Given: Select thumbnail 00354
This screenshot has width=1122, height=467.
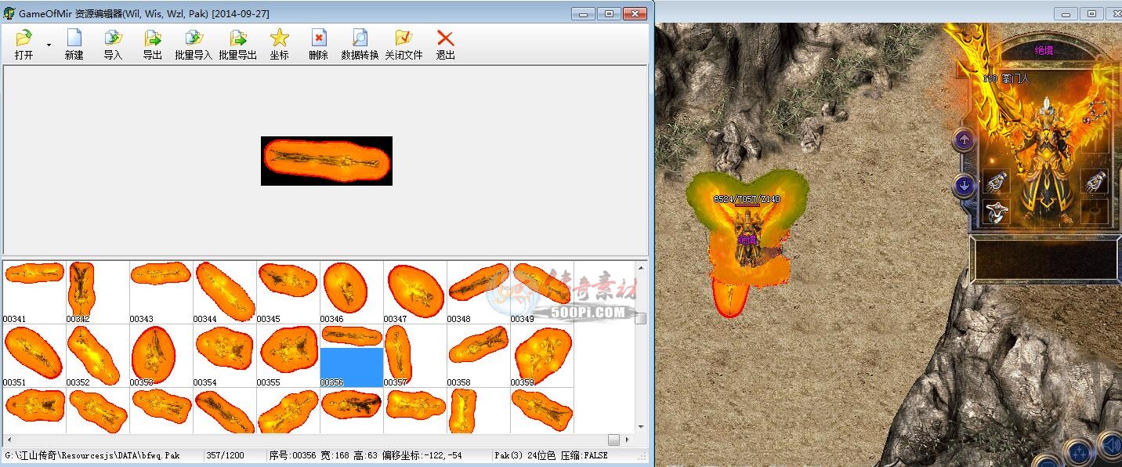Looking at the screenshot, I should click(224, 356).
